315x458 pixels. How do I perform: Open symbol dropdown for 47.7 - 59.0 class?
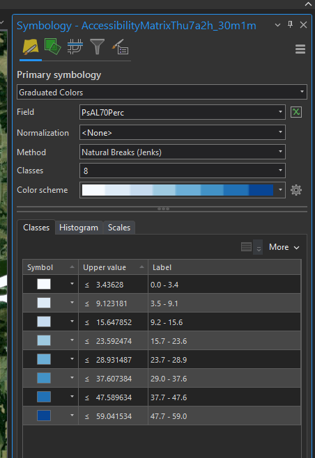(x=72, y=415)
